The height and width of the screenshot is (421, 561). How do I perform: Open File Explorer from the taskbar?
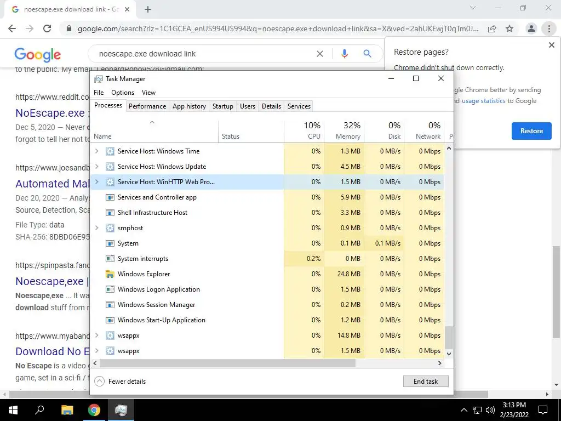(67, 409)
